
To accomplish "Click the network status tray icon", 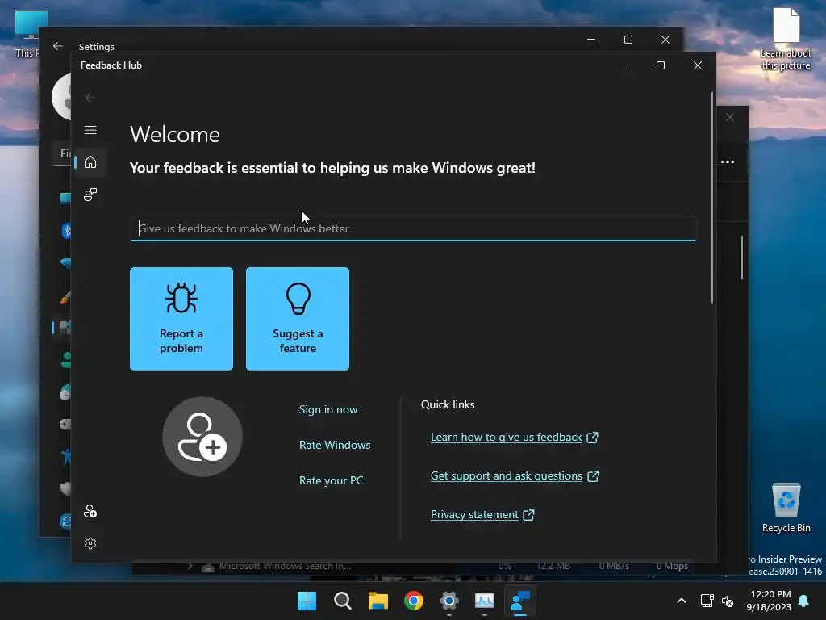I will coord(707,601).
